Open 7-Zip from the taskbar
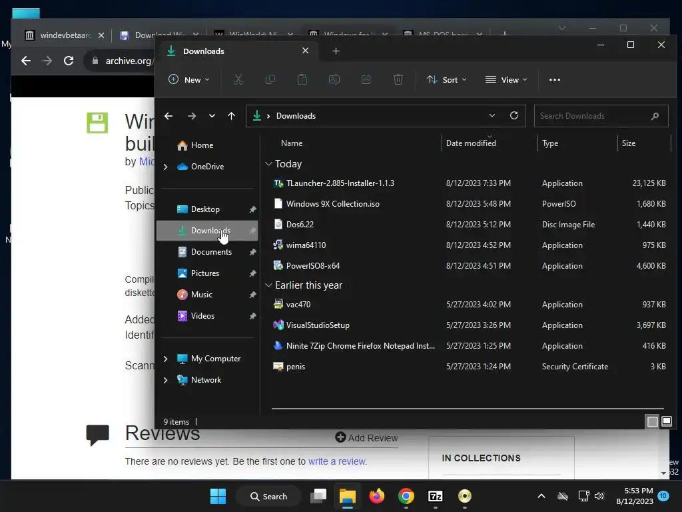The height and width of the screenshot is (512, 682). point(436,496)
